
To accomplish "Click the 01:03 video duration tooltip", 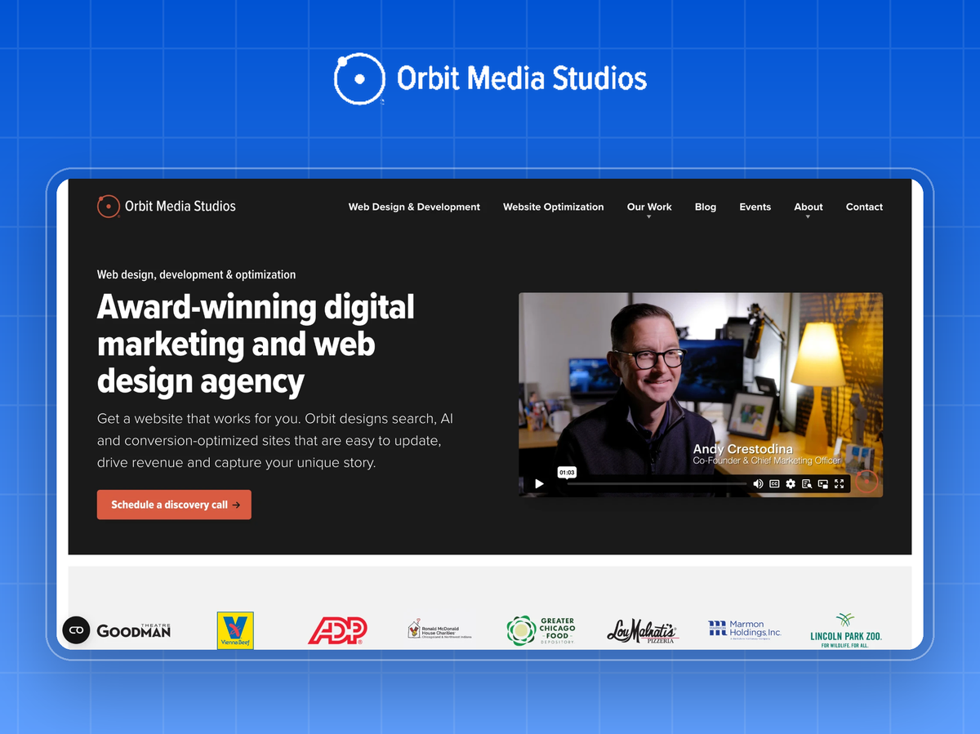I will pos(567,472).
